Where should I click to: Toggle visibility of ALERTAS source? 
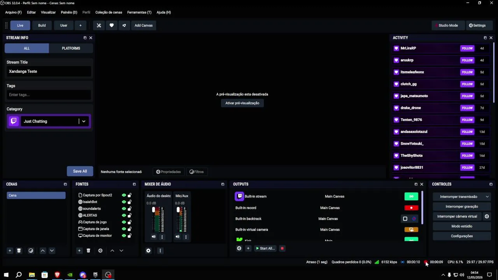[x=124, y=215]
